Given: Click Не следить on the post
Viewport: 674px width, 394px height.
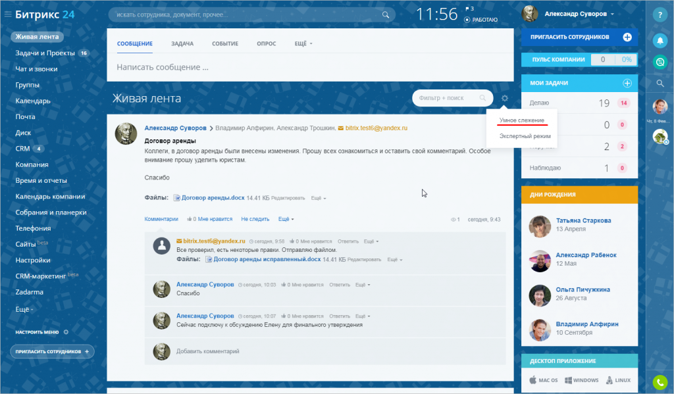Looking at the screenshot, I should tap(255, 219).
